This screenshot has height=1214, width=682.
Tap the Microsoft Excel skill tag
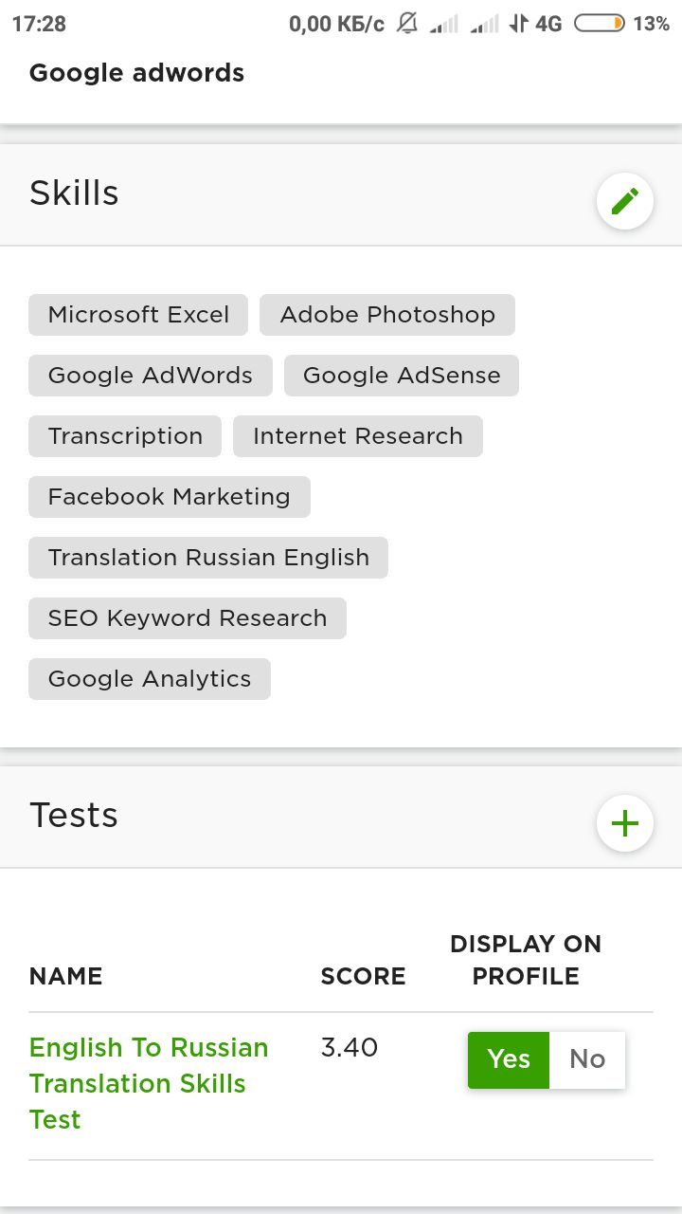coord(138,315)
